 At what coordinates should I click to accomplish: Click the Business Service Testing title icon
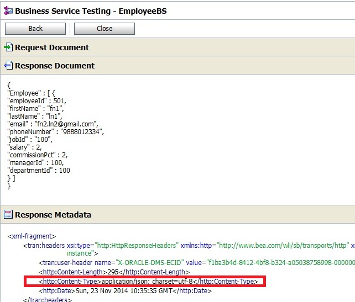(8, 10)
